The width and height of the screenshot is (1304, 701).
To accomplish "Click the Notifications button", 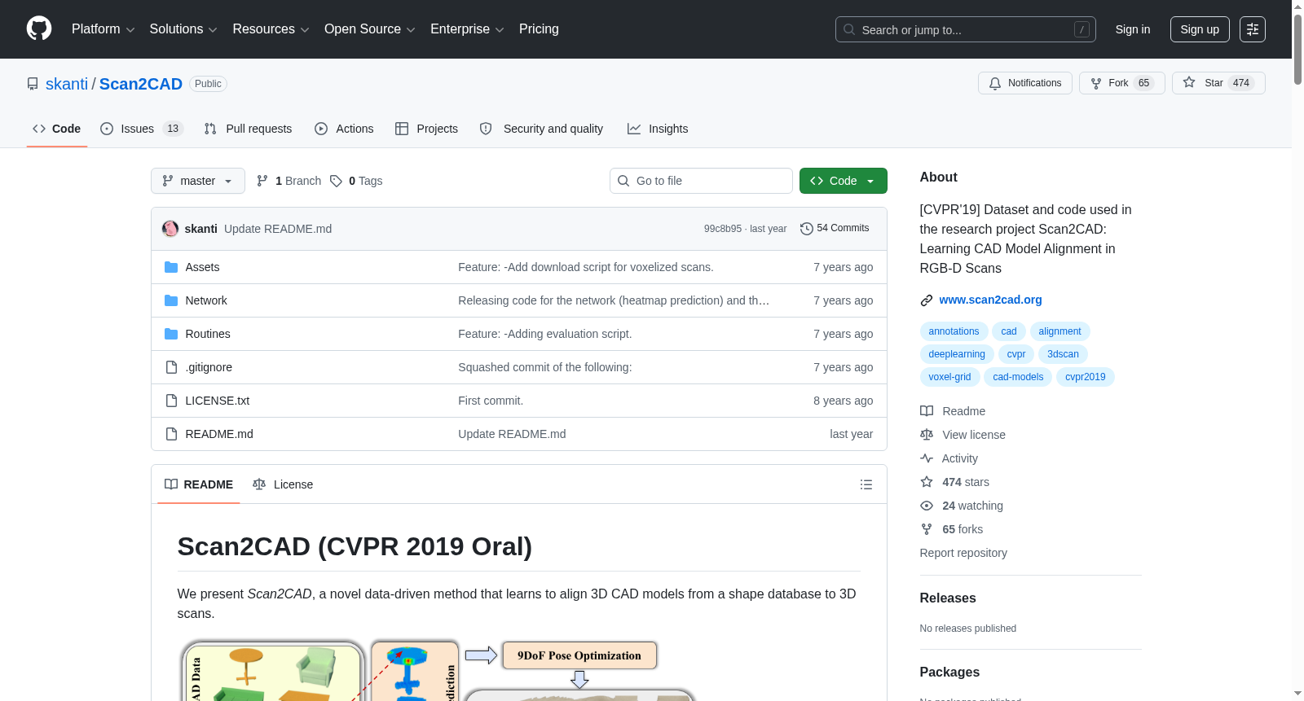I will [1025, 83].
